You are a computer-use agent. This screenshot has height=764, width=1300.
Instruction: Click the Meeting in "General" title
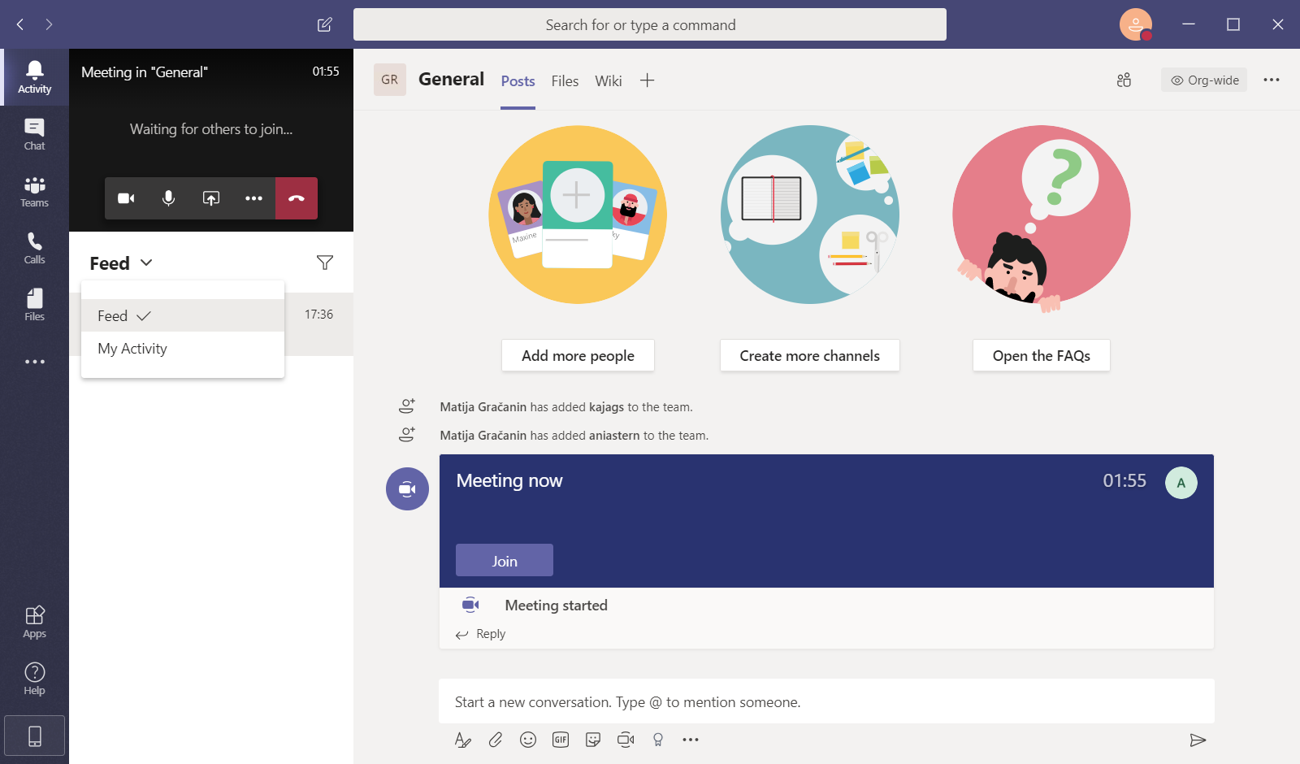[x=145, y=72]
